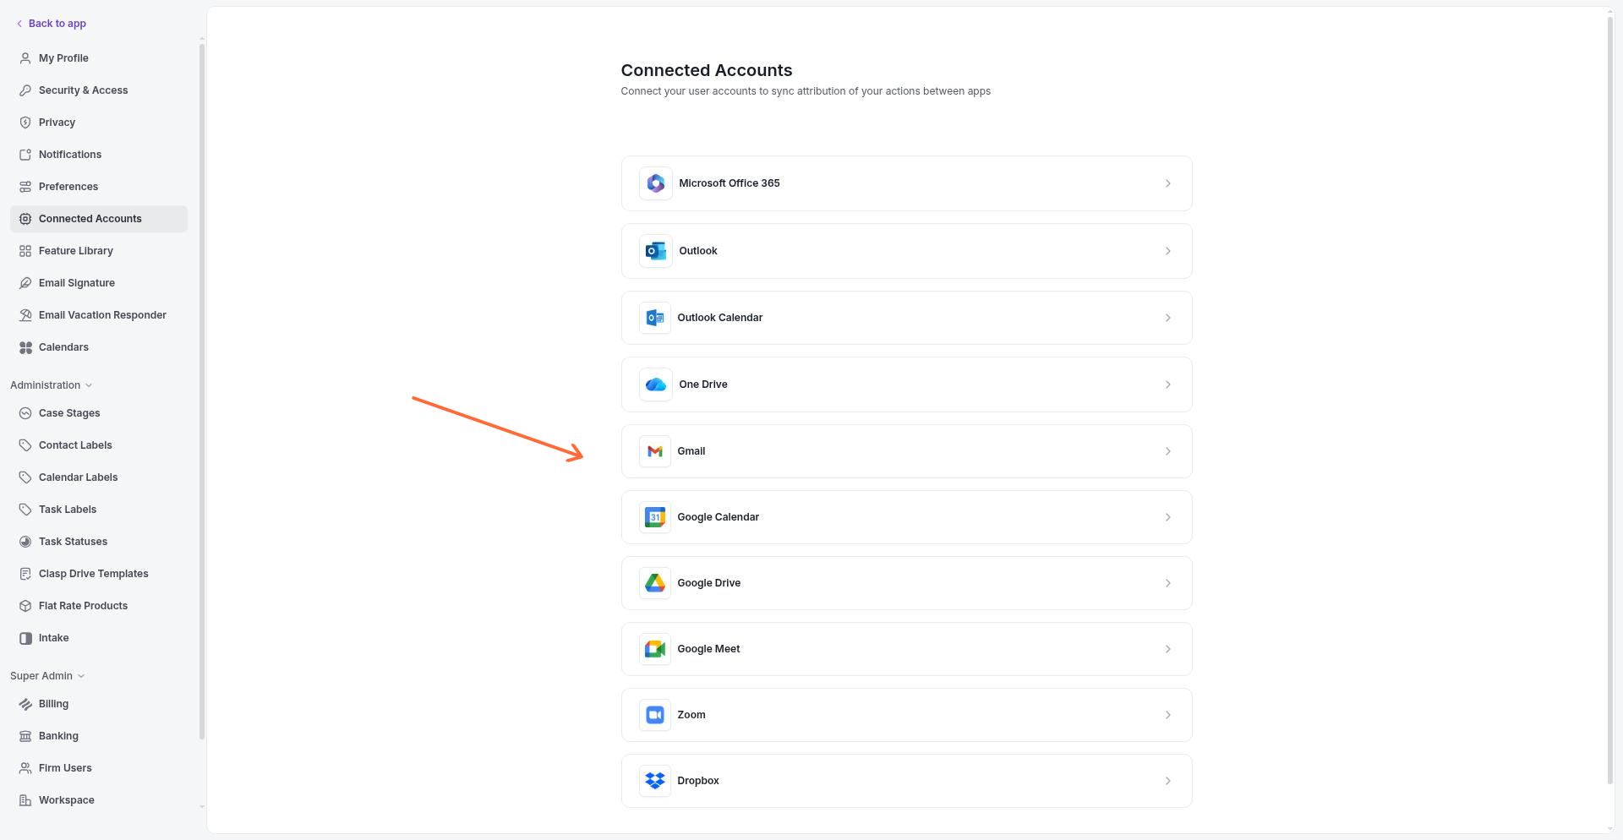Expand the One Drive row chevron
This screenshot has height=840, width=1623.
pyautogui.click(x=1168, y=385)
